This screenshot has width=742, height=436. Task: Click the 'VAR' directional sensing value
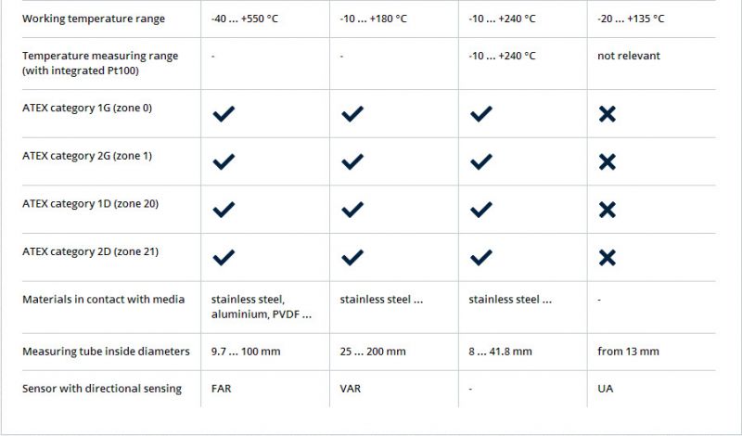coord(350,389)
